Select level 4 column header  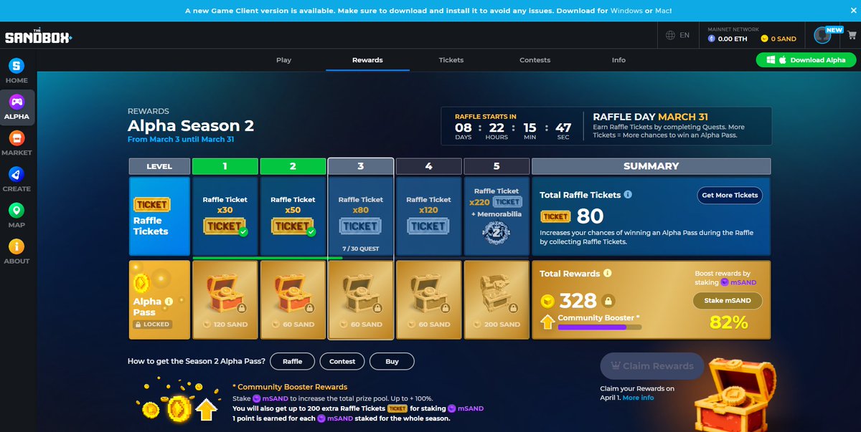pos(428,166)
